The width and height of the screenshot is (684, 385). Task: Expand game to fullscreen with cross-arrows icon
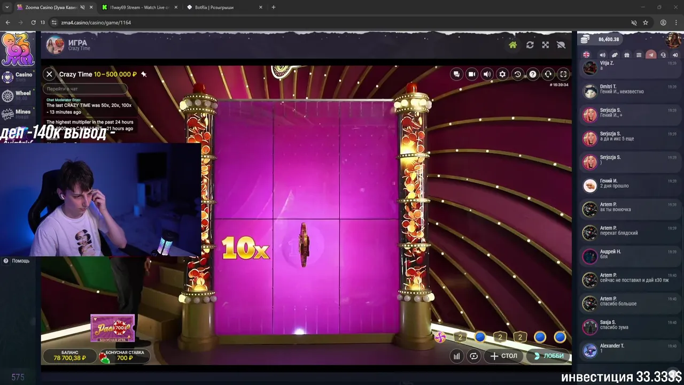click(545, 45)
